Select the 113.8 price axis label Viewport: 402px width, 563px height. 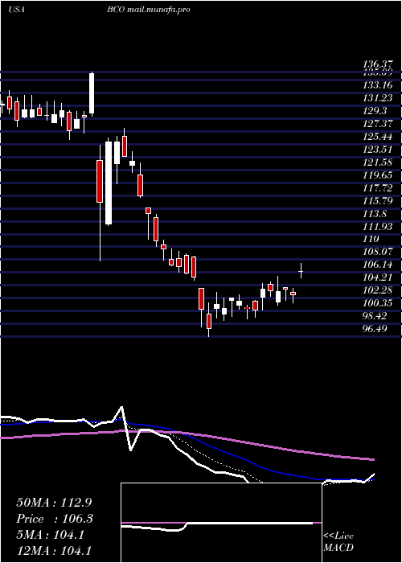(375, 213)
